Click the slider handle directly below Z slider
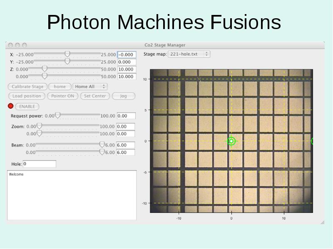Image resolution: width=333 pixels, height=249 pixels. [x=45, y=76]
